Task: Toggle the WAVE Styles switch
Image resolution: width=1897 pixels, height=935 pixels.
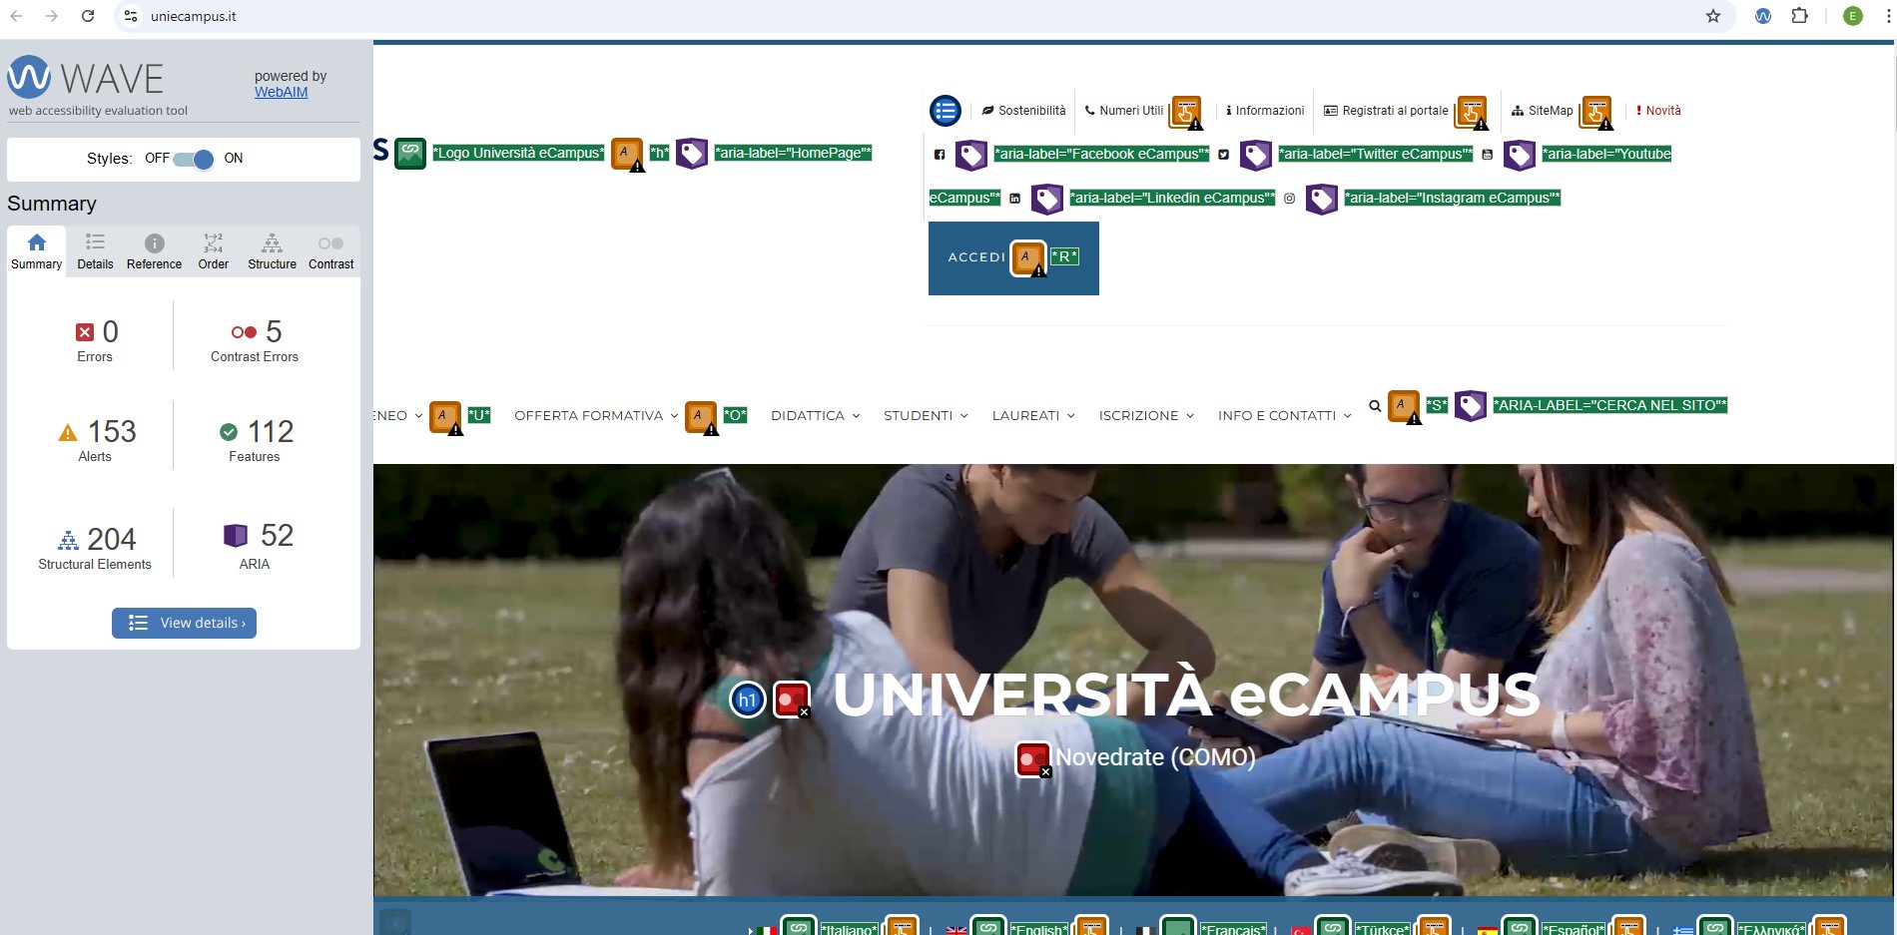Action: point(193,159)
